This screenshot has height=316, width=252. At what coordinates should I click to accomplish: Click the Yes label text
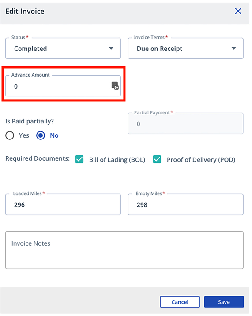(24, 135)
